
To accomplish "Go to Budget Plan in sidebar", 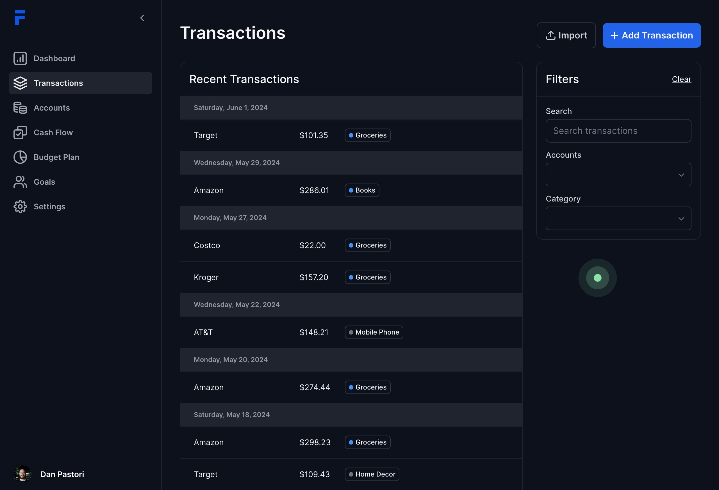I will click(56, 157).
